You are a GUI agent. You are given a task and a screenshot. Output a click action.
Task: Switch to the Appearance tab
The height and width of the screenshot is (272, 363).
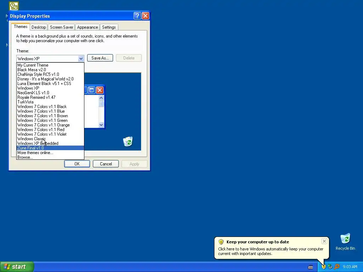tap(88, 27)
